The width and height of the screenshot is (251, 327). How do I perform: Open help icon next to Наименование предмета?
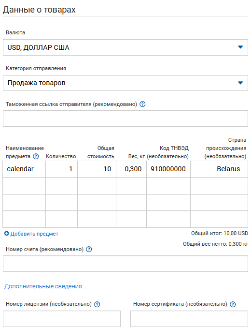click(36, 156)
